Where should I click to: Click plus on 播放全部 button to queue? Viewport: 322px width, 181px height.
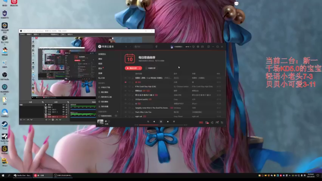(x=140, y=68)
